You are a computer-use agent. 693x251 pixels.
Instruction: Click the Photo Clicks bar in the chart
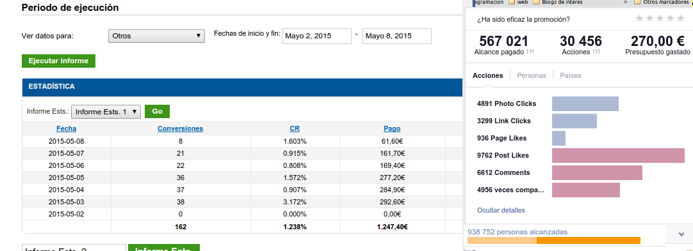point(585,104)
